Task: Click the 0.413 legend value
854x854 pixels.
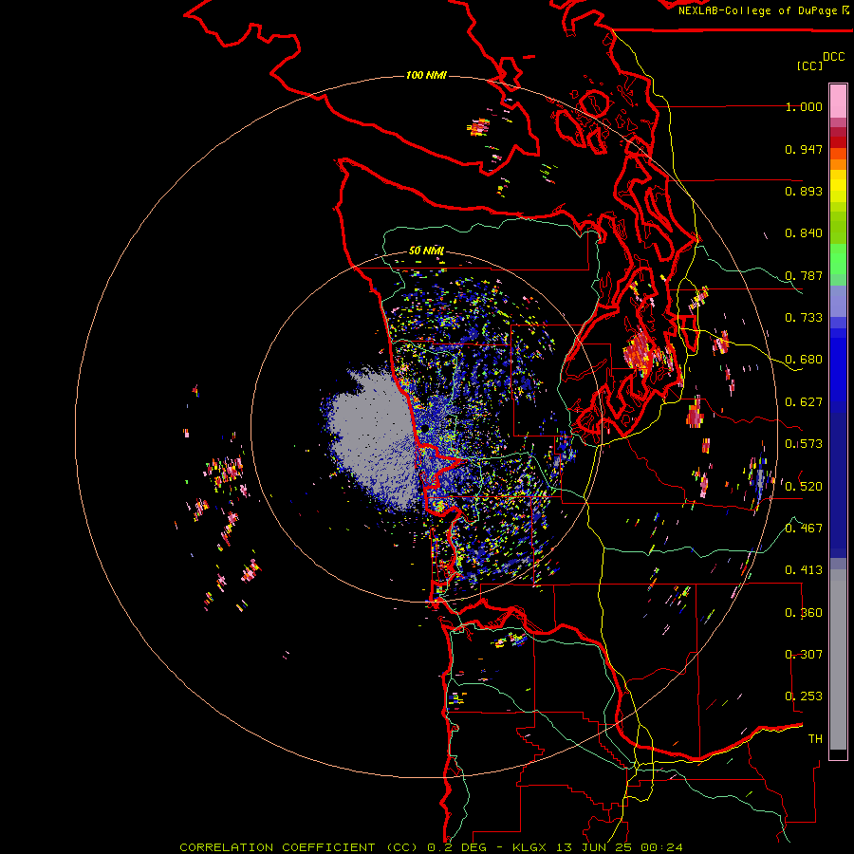Action: [804, 570]
